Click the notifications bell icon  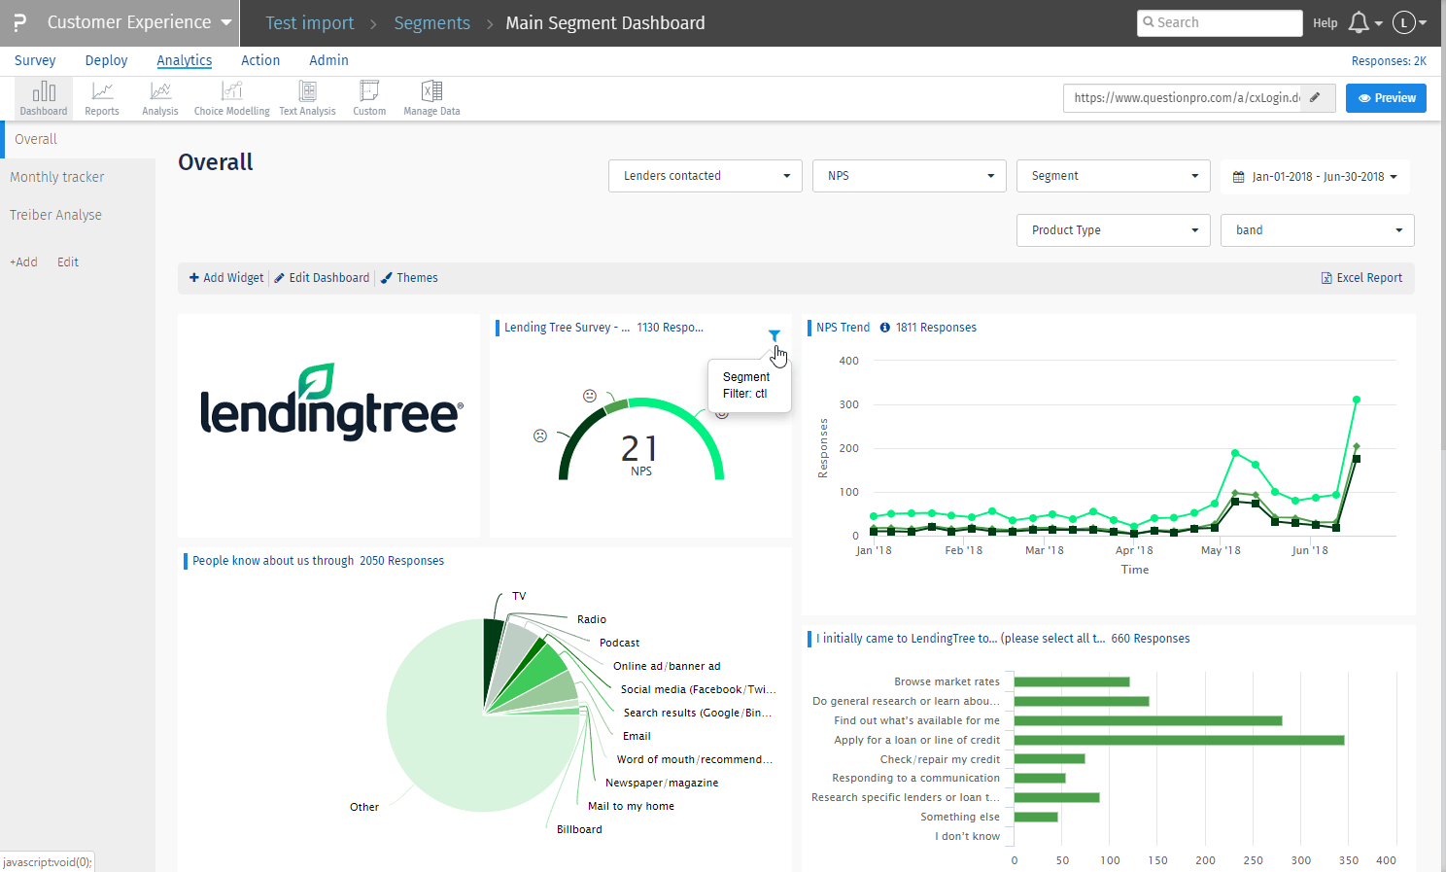point(1359,22)
